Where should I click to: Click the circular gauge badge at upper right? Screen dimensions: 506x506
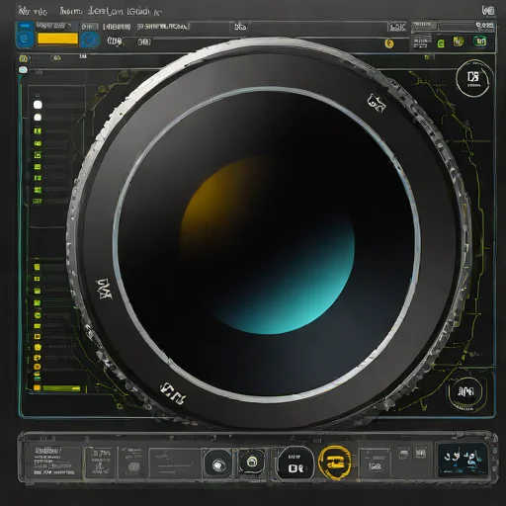click(x=473, y=78)
